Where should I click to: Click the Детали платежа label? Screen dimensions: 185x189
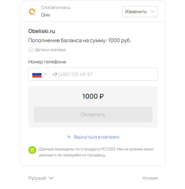point(50,50)
